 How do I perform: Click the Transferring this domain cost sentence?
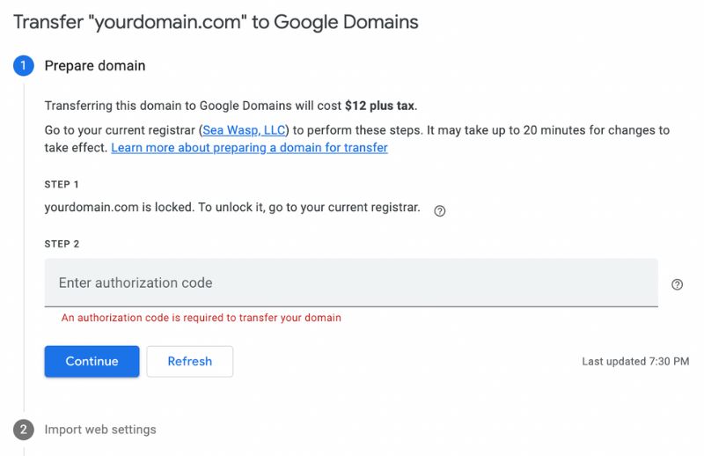(x=194, y=106)
